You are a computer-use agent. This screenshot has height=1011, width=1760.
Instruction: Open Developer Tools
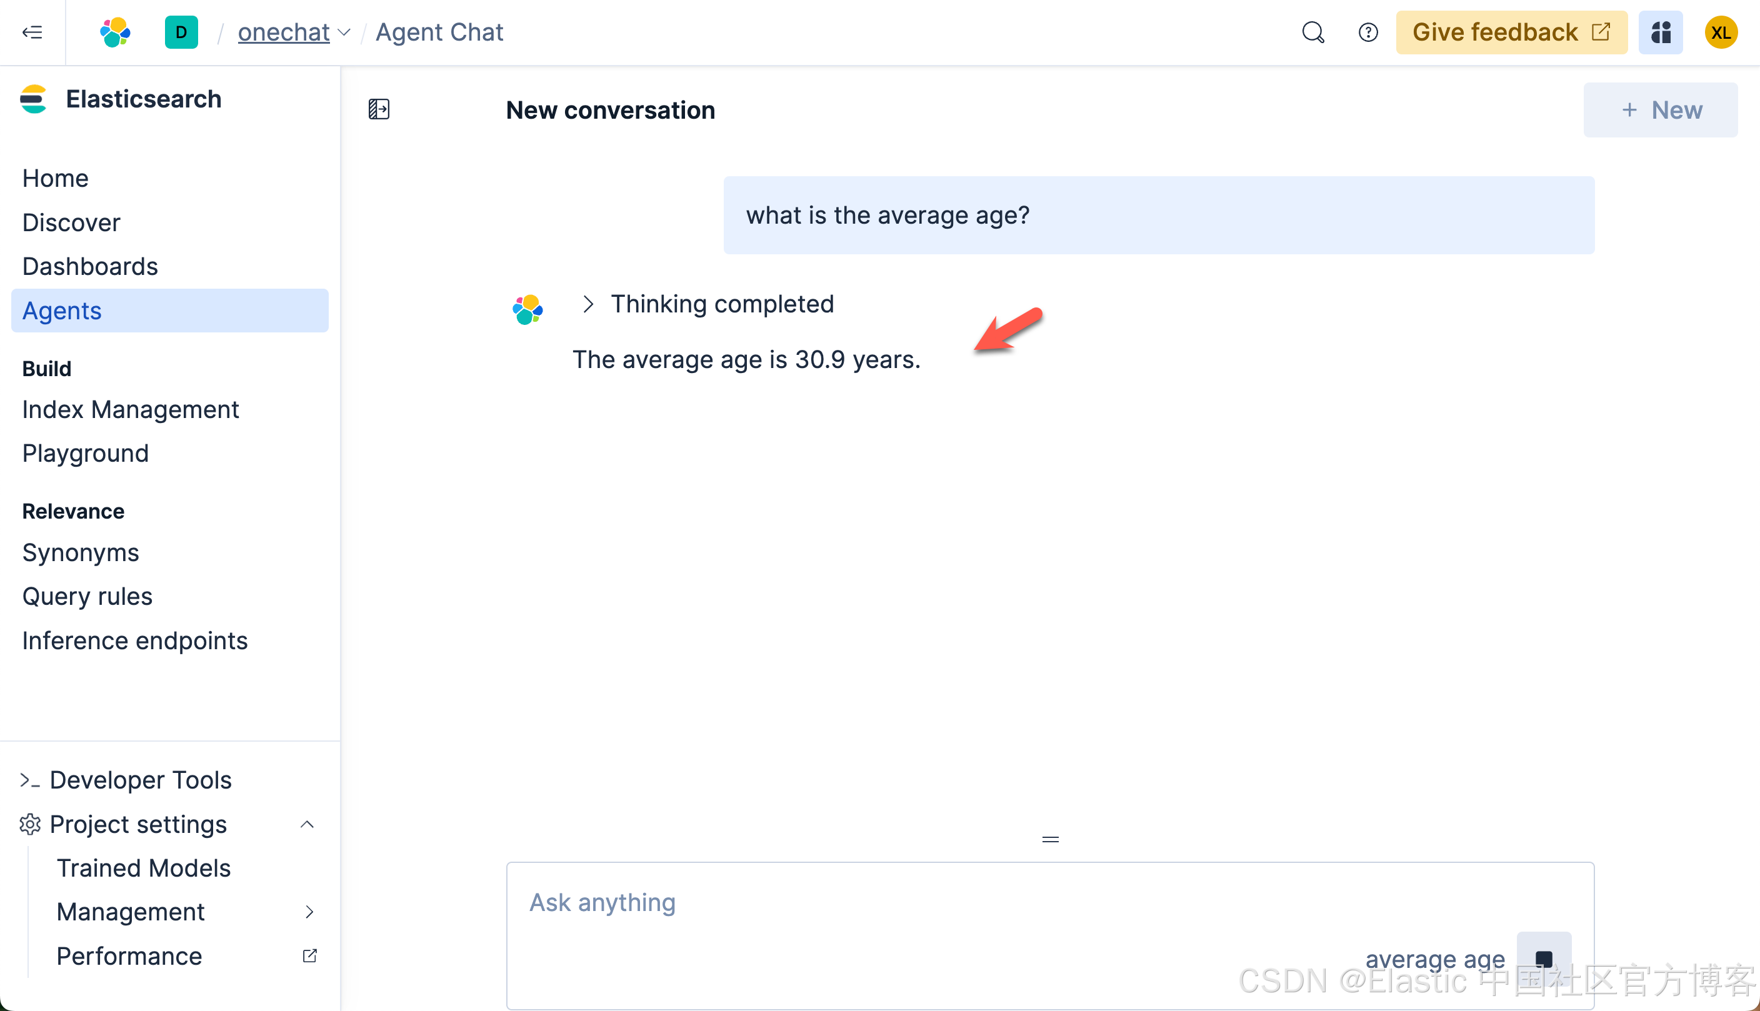point(140,780)
